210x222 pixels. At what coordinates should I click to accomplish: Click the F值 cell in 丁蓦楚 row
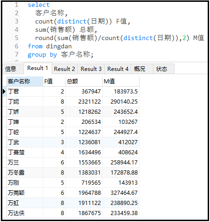(54, 152)
